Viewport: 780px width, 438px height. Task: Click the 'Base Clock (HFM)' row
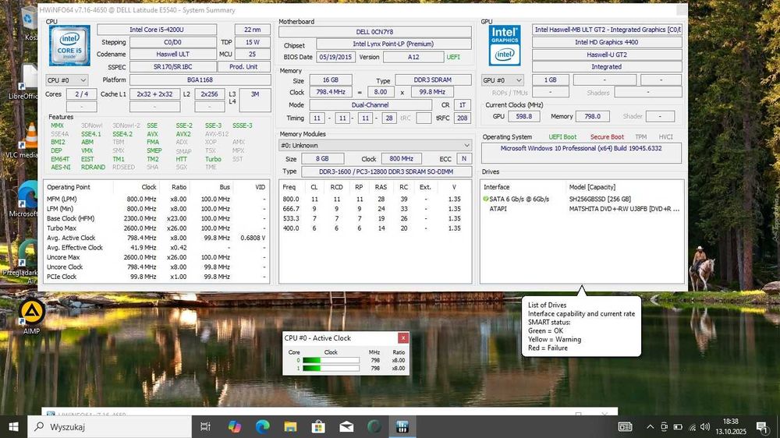coord(156,218)
